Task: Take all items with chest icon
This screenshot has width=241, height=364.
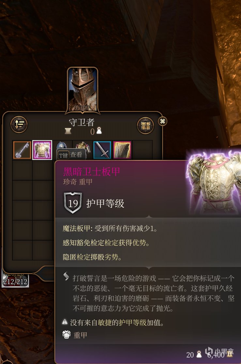Action: point(145,125)
